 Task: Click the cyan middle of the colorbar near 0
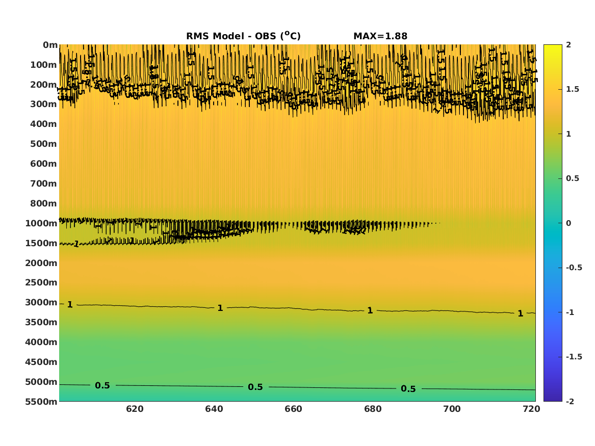(553, 223)
